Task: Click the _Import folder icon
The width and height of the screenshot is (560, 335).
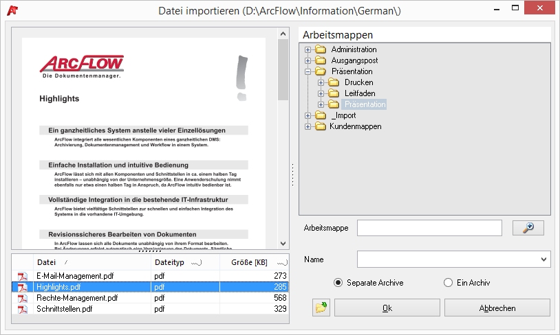Action: 321,115
